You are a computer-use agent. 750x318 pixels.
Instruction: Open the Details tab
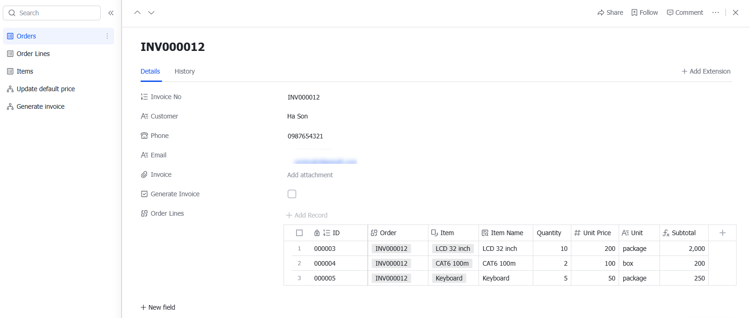click(150, 71)
